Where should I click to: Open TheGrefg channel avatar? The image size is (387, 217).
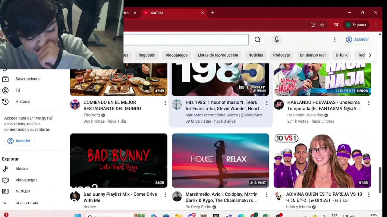[75, 105]
